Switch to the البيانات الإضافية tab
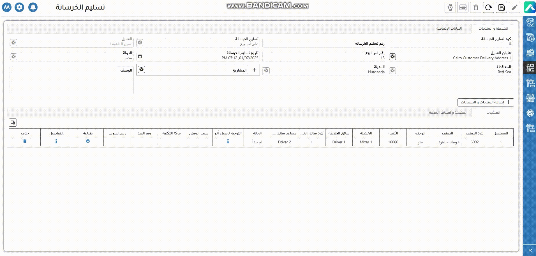 click(449, 29)
